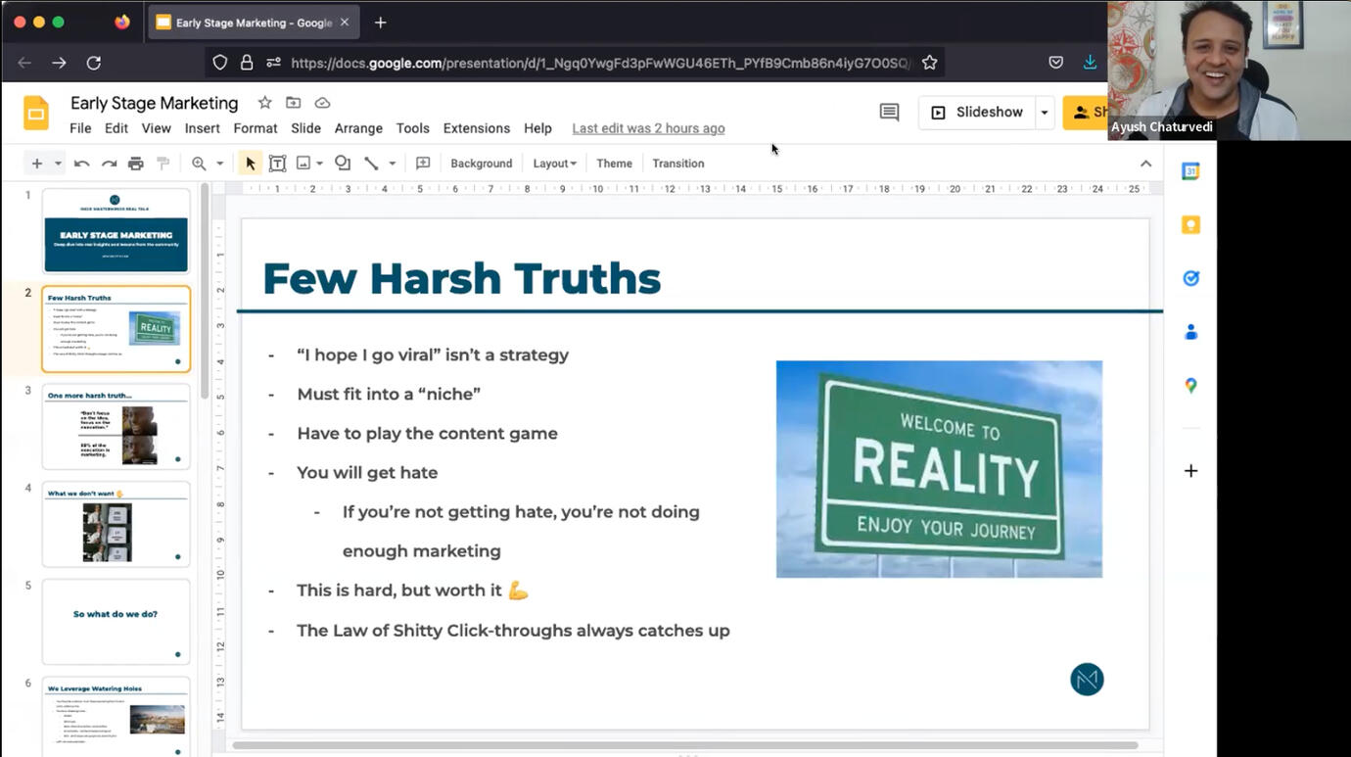Collapse the menus with the chevron arrow
The height and width of the screenshot is (757, 1351).
tap(1145, 164)
